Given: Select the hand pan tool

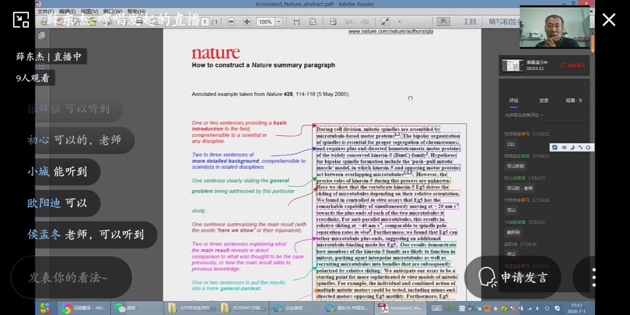Looking at the screenshot, I should [x=443, y=22].
